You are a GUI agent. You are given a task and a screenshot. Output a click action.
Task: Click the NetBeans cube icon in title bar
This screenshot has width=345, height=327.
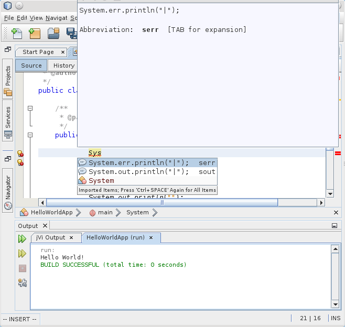coord(8,5)
